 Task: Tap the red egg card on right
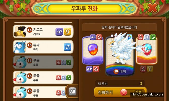click(147, 50)
